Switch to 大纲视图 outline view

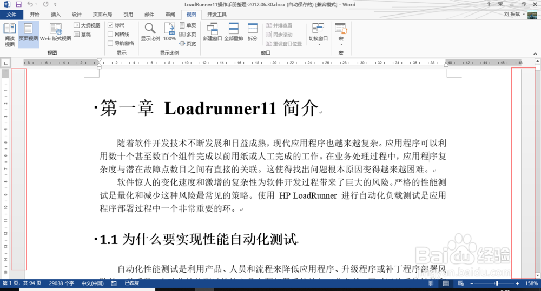pos(87,25)
